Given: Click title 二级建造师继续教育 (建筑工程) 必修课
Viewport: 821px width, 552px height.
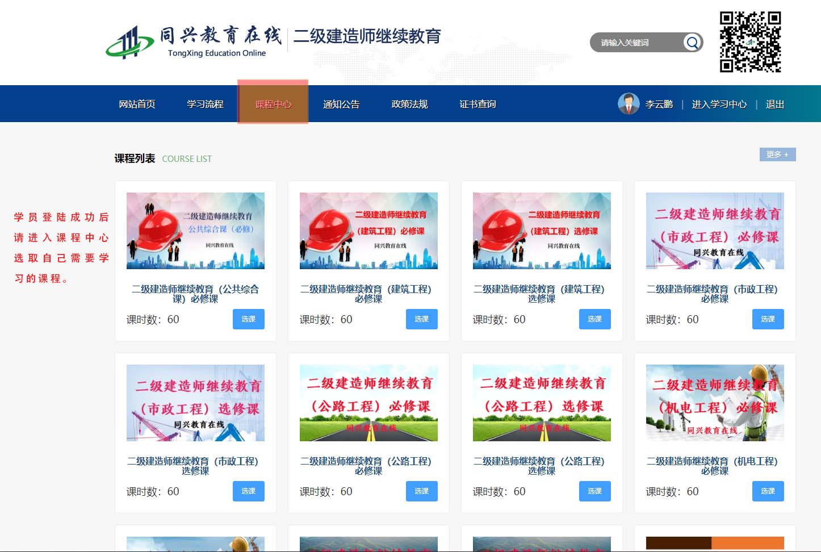Looking at the screenshot, I should (368, 294).
